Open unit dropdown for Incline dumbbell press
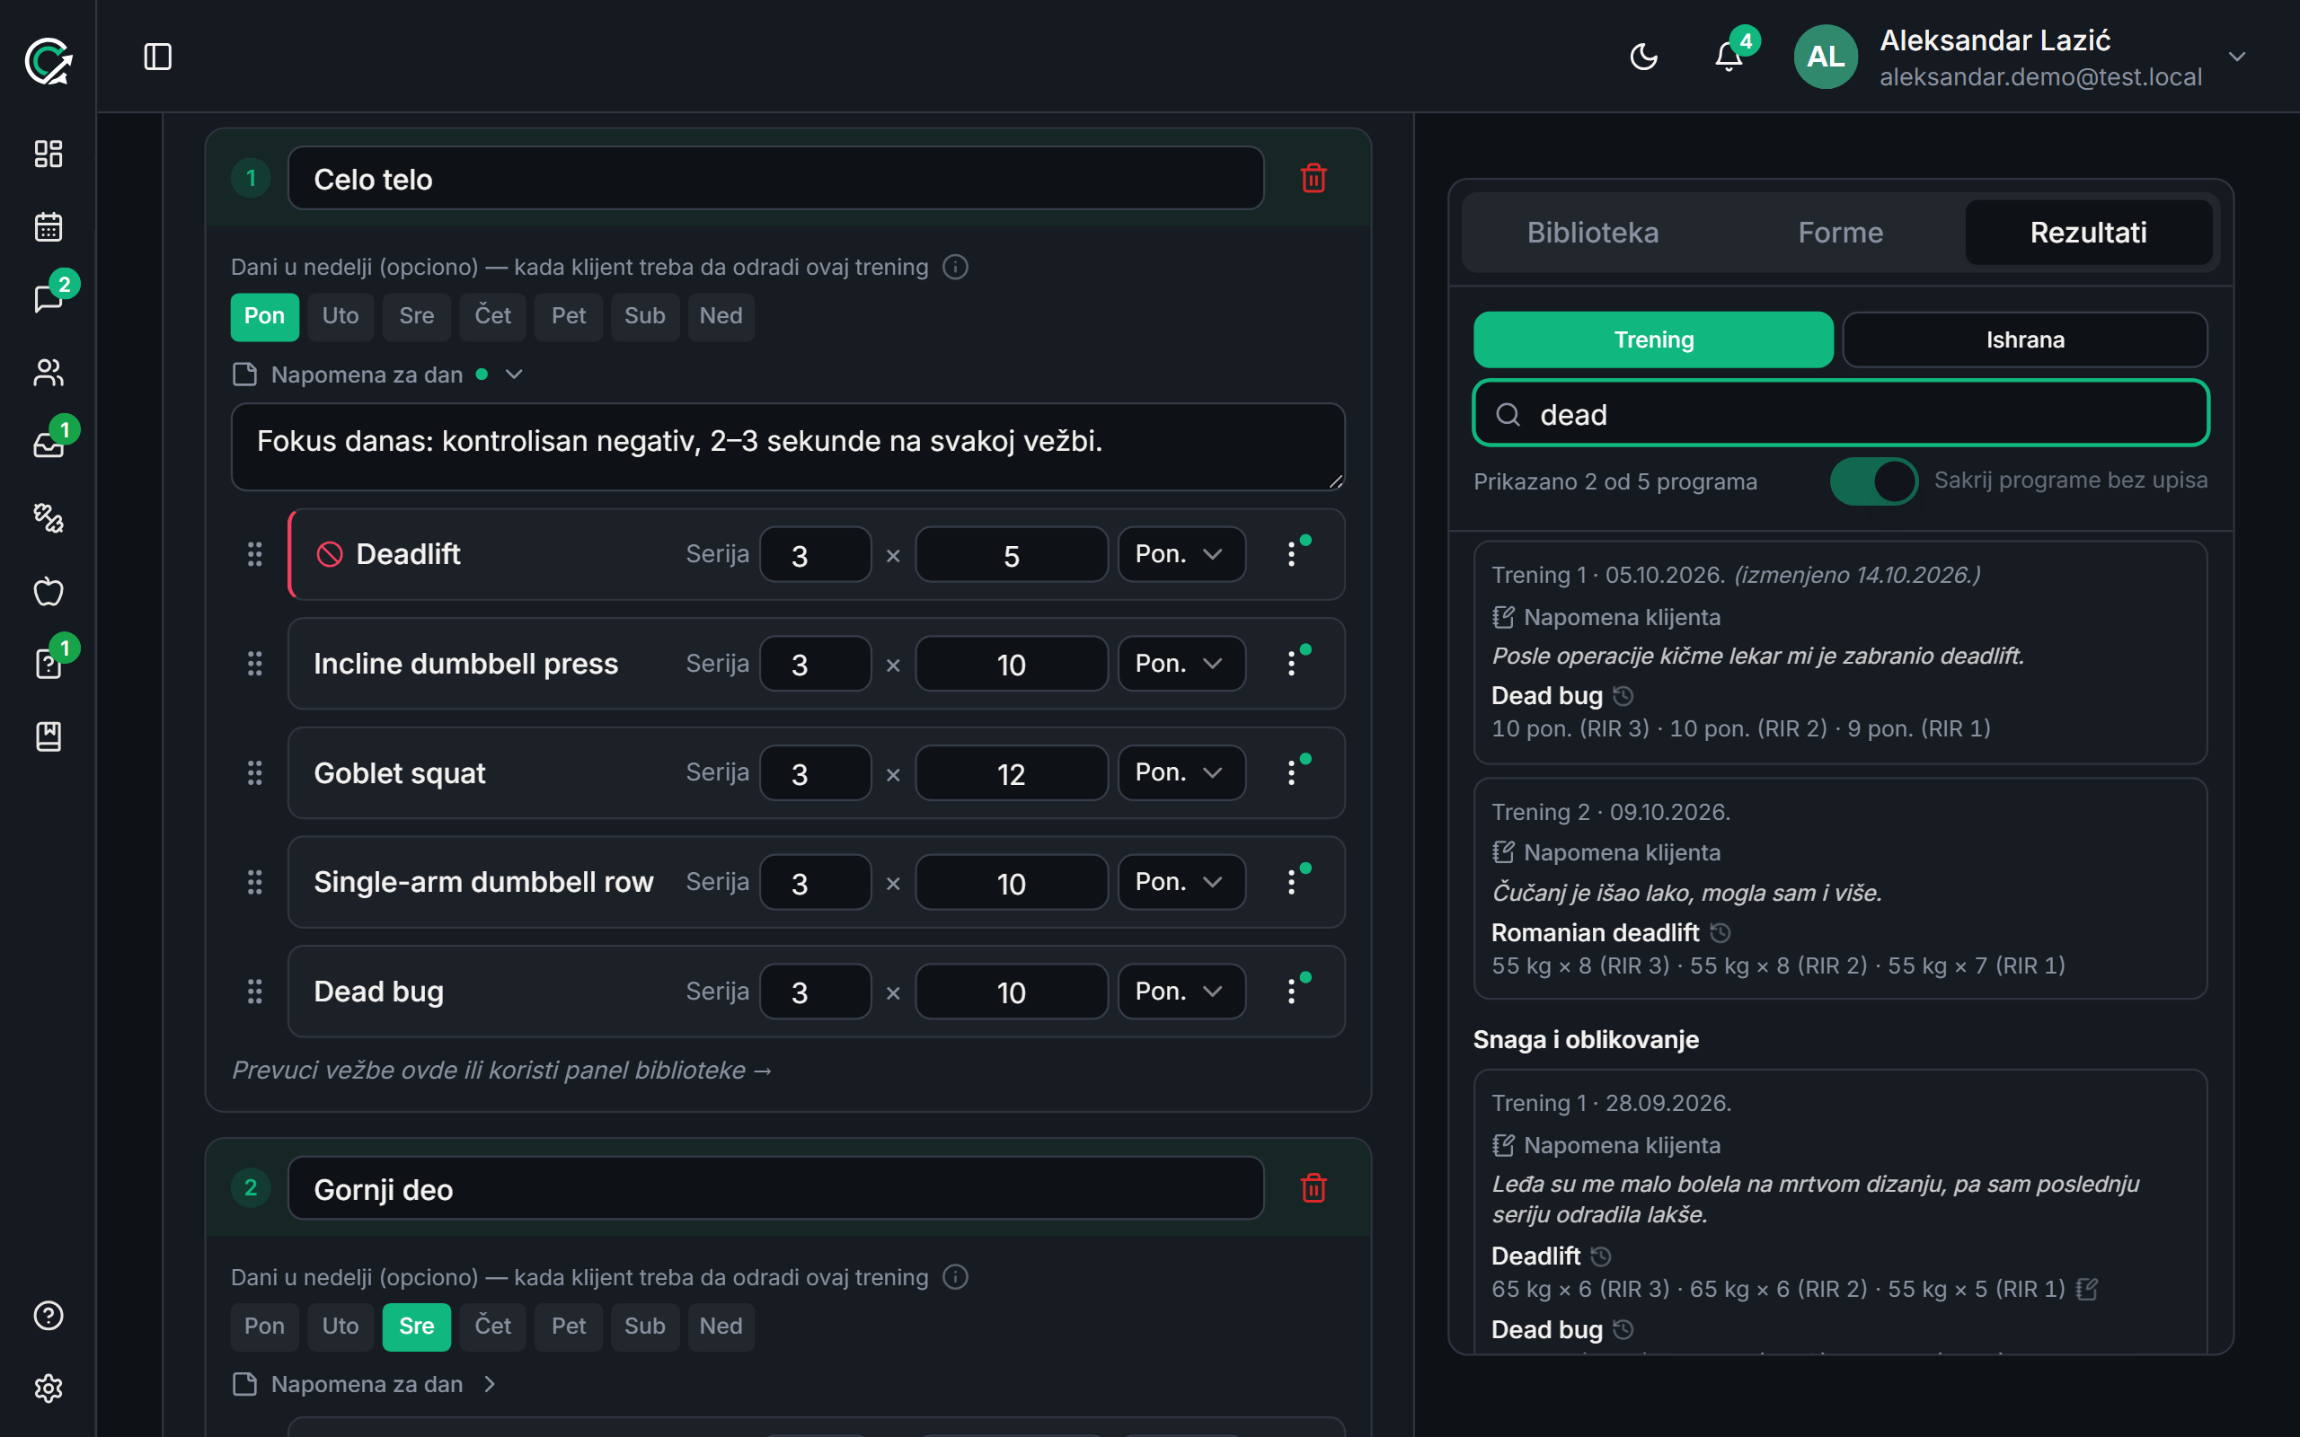Screen dimensions: 2300x1437 point(1181,664)
